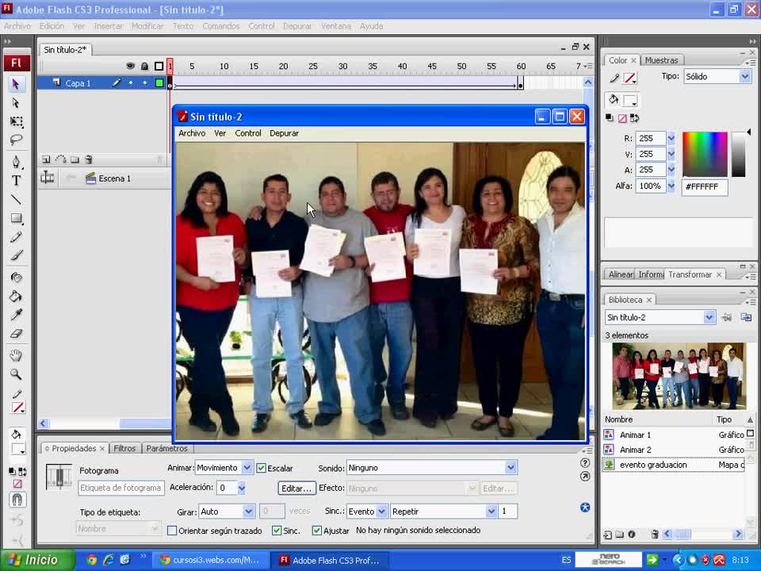Viewport: 761px width, 571px height.
Task: Select the Hand tool
Action: (x=16, y=355)
